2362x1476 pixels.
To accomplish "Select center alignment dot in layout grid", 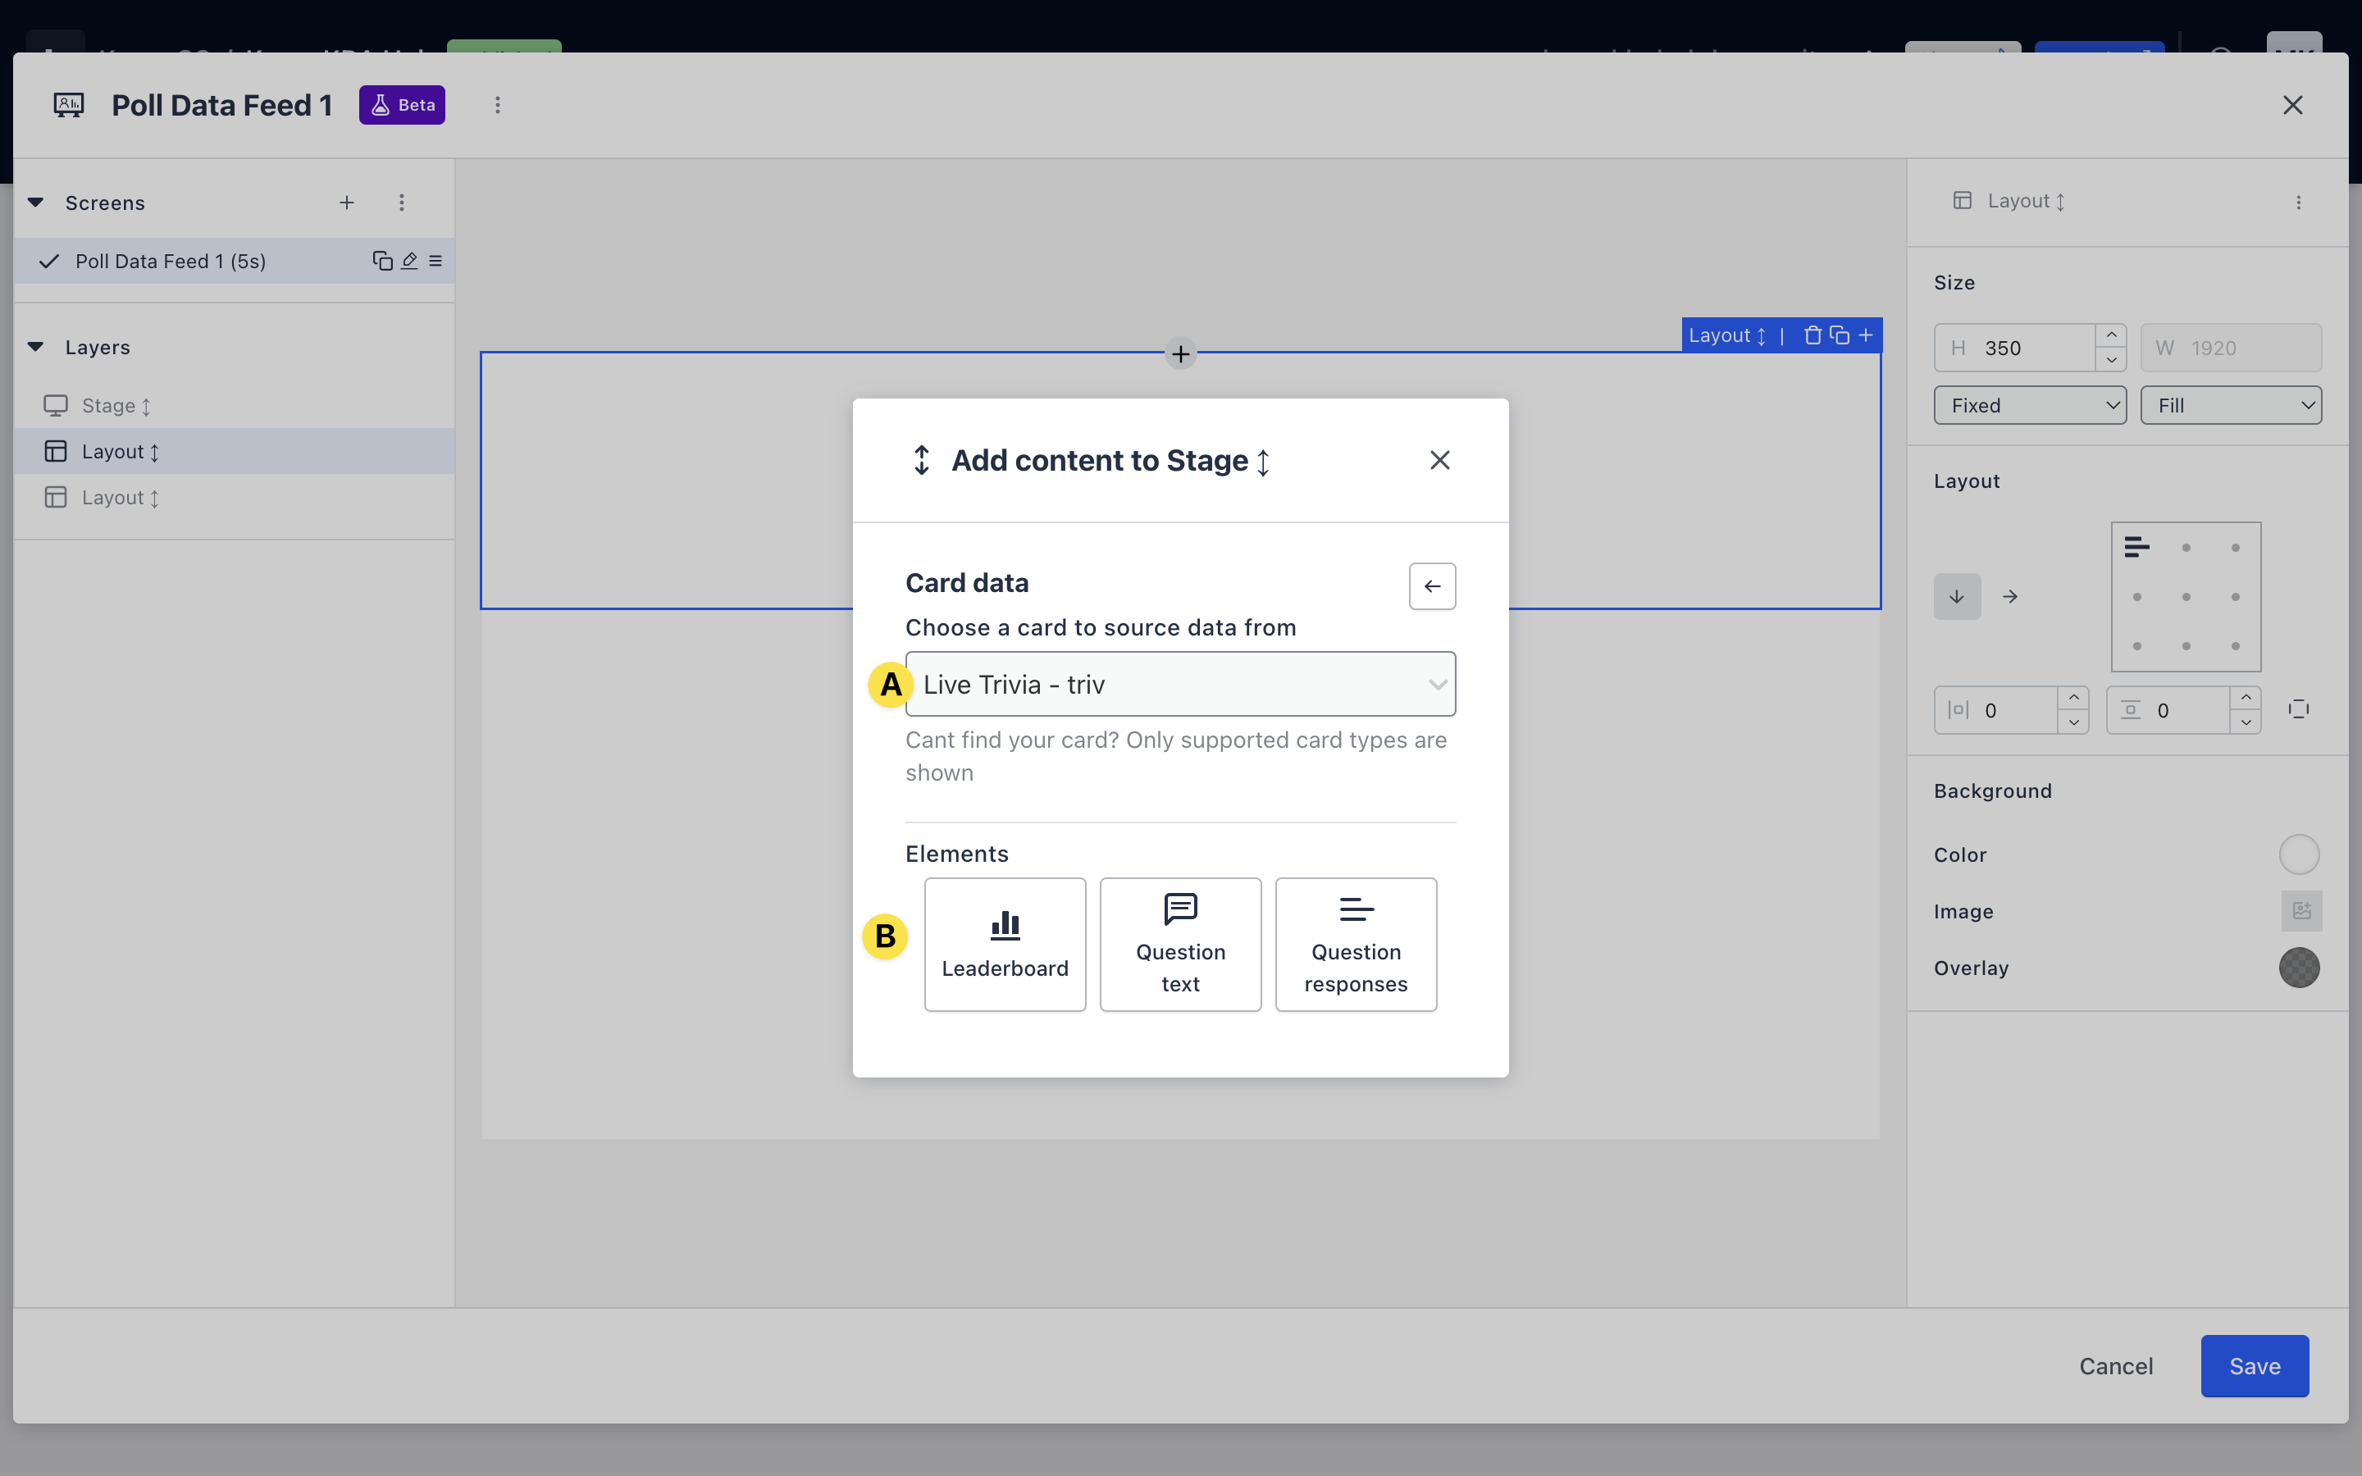I will [2186, 596].
